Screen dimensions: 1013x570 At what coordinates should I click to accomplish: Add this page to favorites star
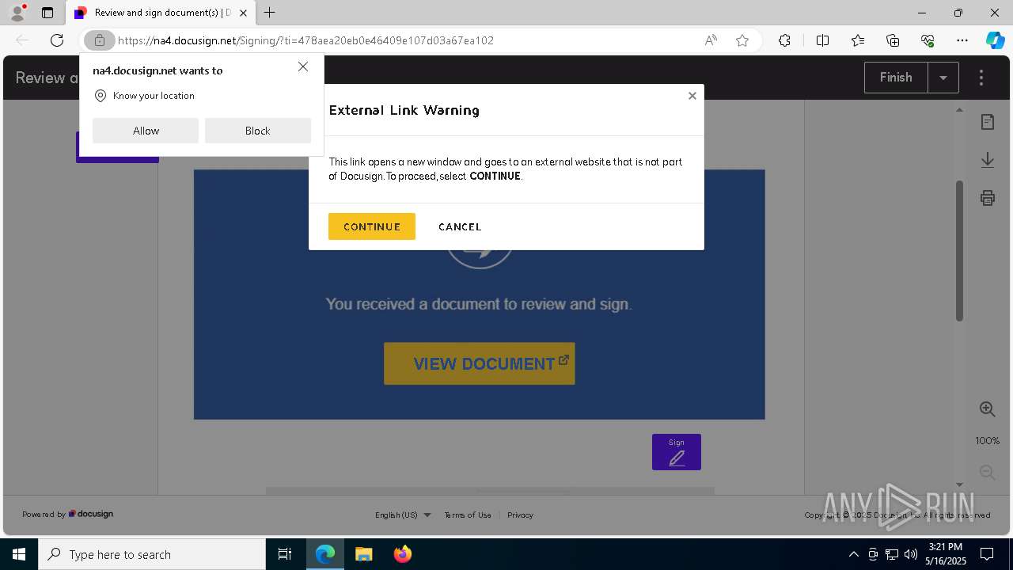click(742, 40)
